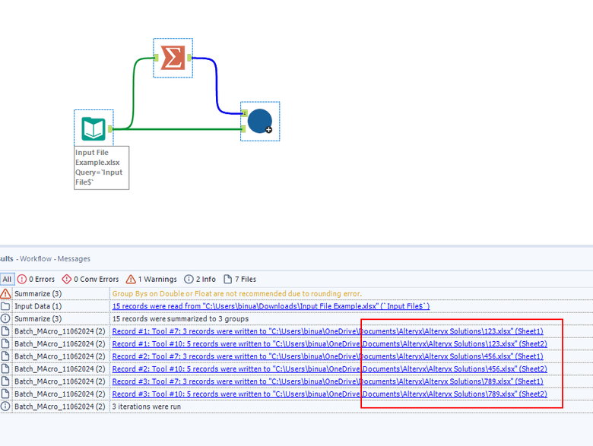Select the Group Bys warning message
The height and width of the screenshot is (446, 593).
pos(237,294)
